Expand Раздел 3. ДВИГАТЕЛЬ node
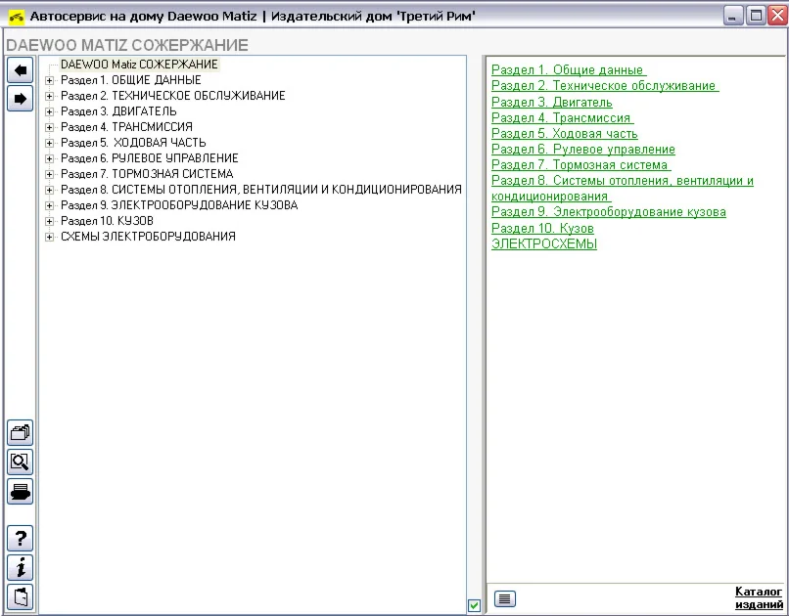The height and width of the screenshot is (616, 789). tap(49, 111)
